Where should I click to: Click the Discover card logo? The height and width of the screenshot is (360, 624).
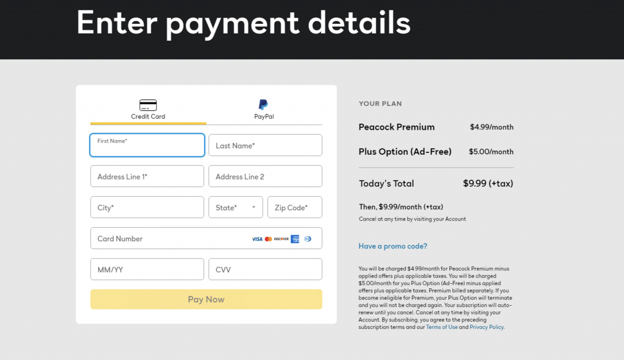point(281,239)
